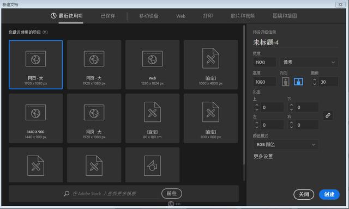Click the 下 bleed input field
The width and height of the screenshot is (349, 209).
click(306, 107)
